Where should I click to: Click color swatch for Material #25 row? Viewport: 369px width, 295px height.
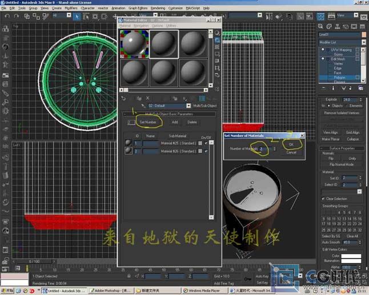pos(200,143)
